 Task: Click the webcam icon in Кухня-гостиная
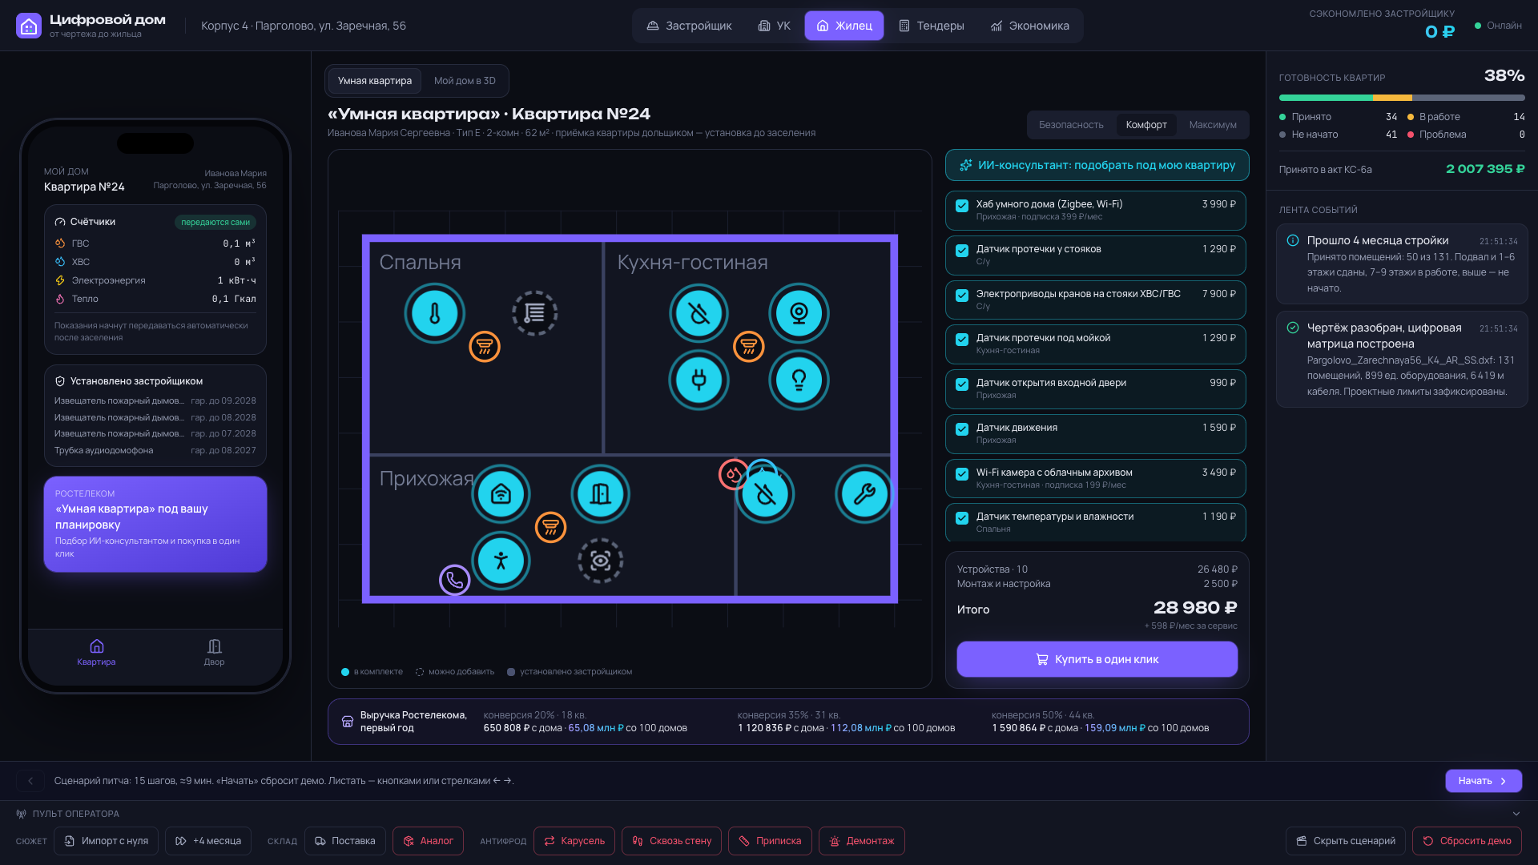[799, 313]
